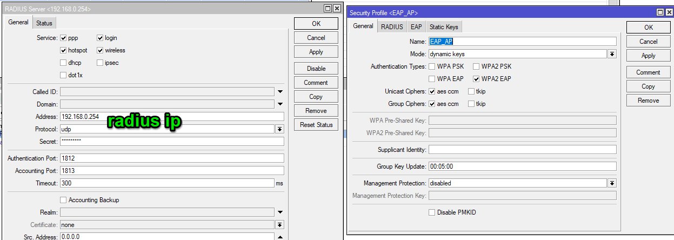Click Apply in RADIUS Server window
The width and height of the screenshot is (674, 240).
coord(316,52)
